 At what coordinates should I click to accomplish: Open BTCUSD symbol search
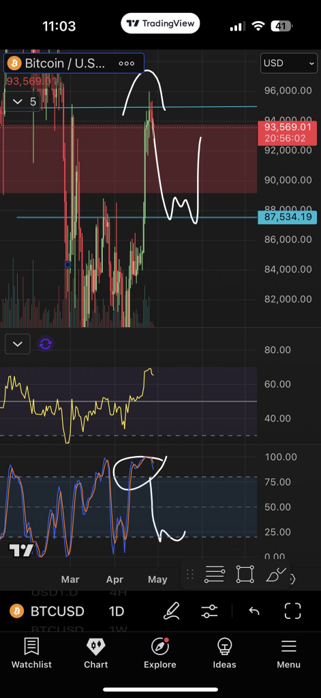coord(47,611)
